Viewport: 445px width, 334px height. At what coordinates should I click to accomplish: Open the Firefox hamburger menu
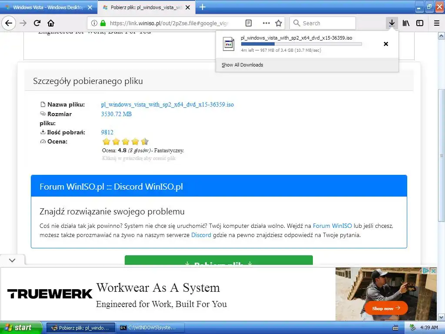(x=437, y=23)
